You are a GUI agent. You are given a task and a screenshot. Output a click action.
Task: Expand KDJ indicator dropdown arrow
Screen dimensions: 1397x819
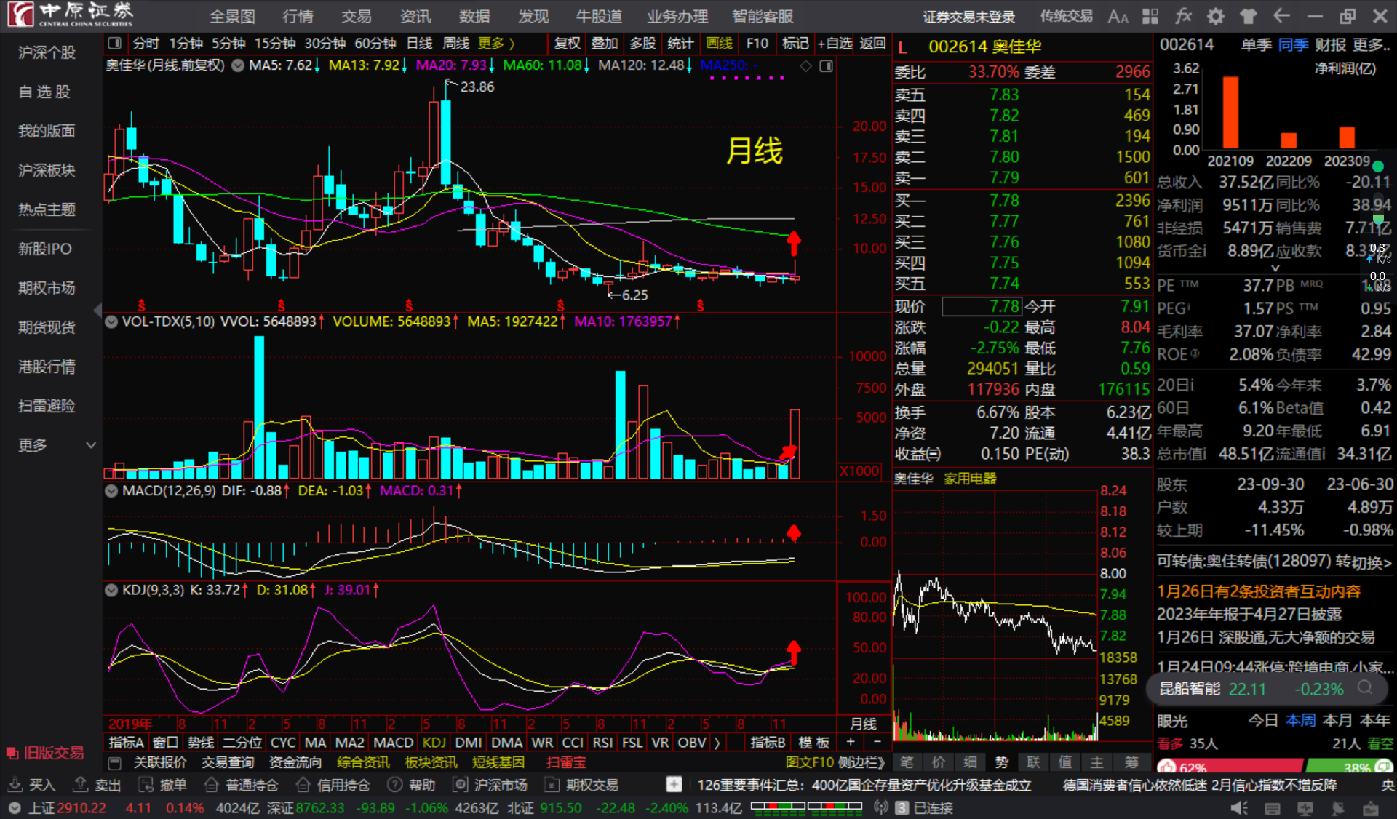pos(111,590)
